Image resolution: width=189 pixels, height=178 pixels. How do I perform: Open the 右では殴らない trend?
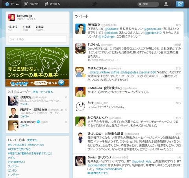coord(17,162)
